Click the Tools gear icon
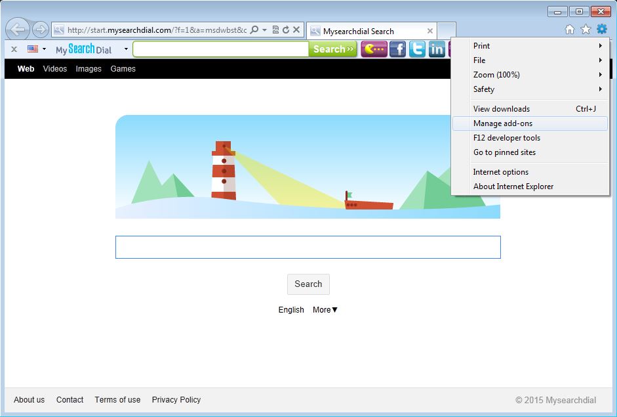The height and width of the screenshot is (417, 617). tap(602, 29)
